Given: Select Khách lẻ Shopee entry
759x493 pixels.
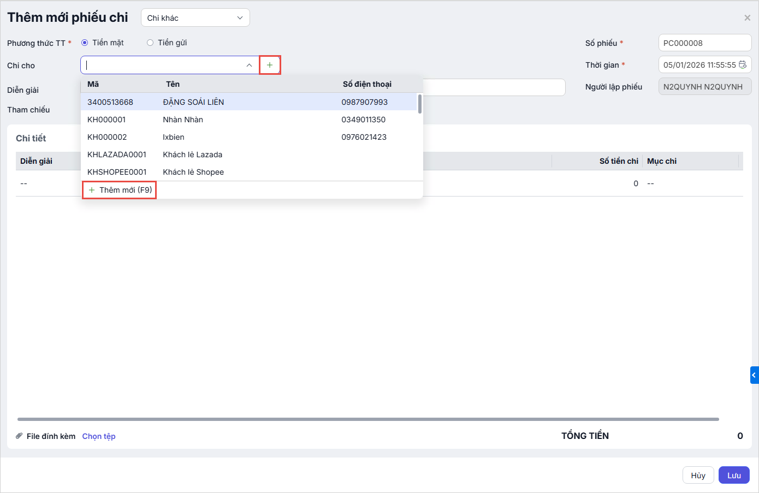Looking at the screenshot, I should (x=193, y=172).
